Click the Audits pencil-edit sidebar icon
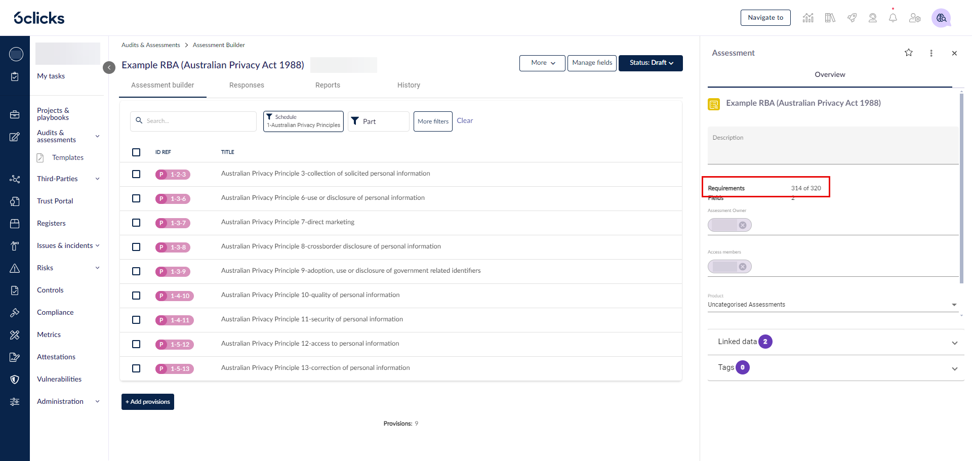The width and height of the screenshot is (972, 461). pyautogui.click(x=15, y=137)
